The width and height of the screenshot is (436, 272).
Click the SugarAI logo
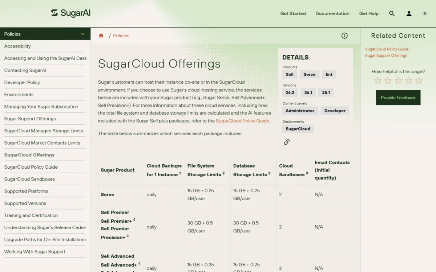click(x=70, y=13)
